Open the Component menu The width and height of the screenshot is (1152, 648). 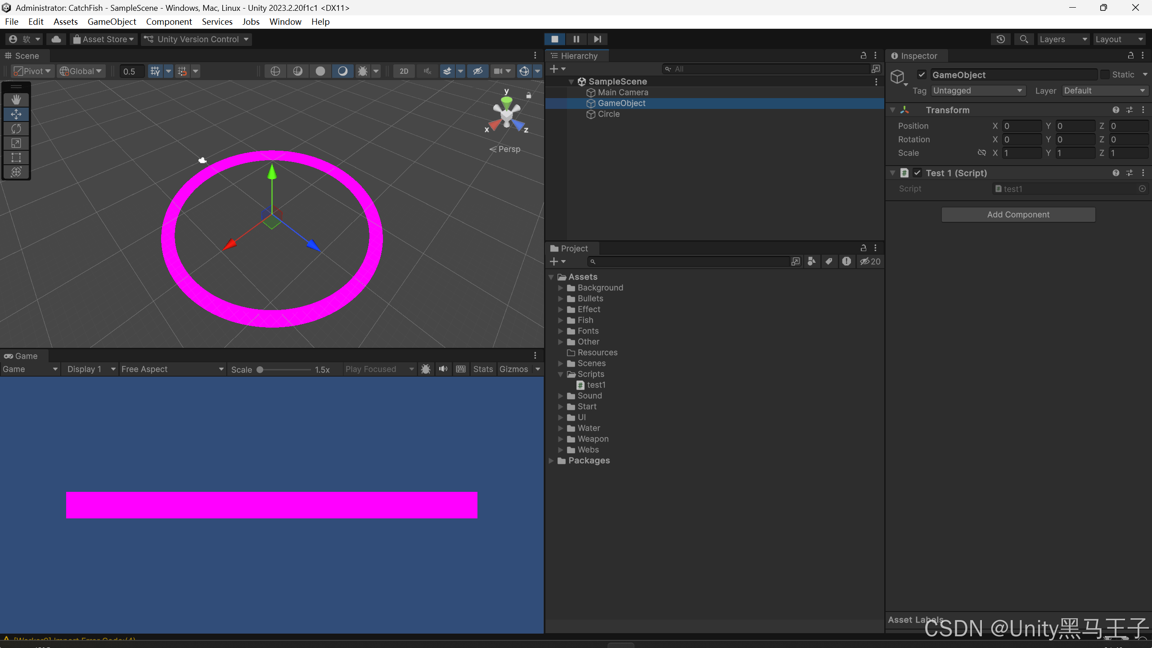pyautogui.click(x=169, y=22)
